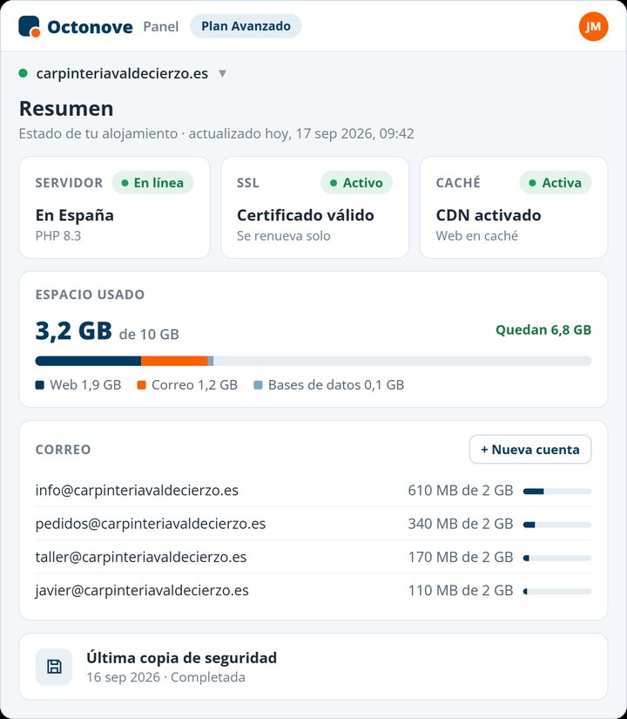Click the Se renueva solo text
The height and width of the screenshot is (719, 627).
click(283, 236)
